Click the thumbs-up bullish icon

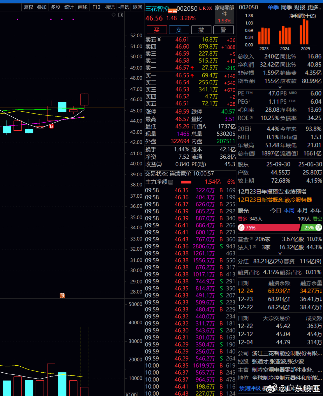(241, 228)
